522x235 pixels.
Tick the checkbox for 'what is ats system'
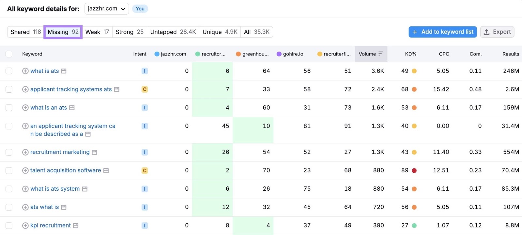point(9,189)
